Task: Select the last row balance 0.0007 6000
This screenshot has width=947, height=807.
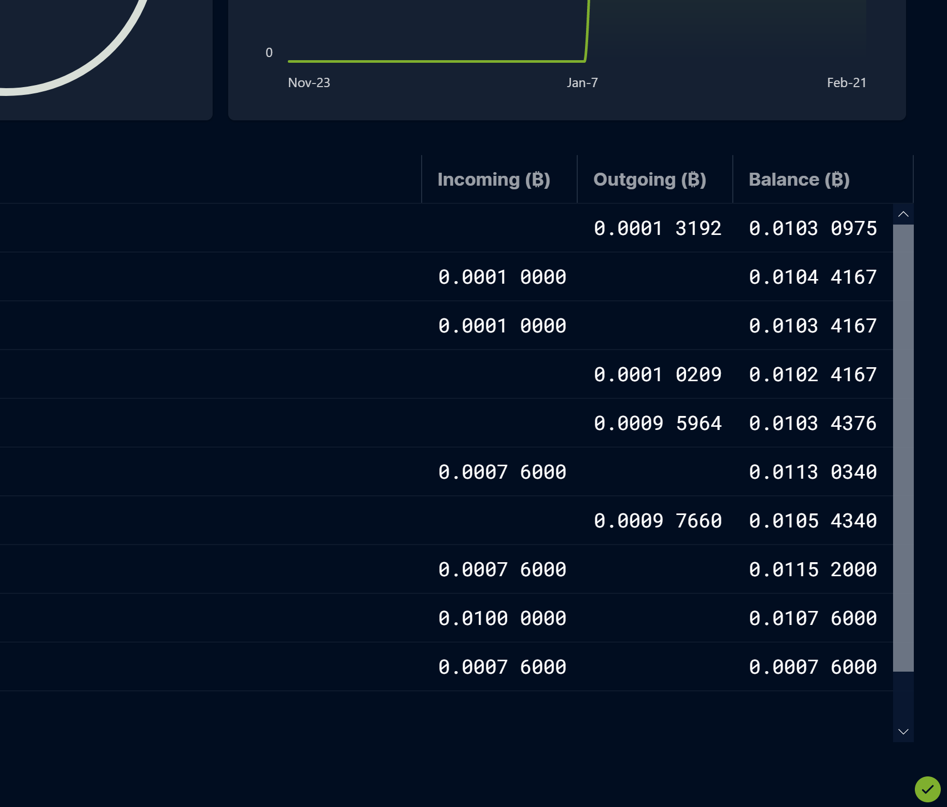Action: click(x=813, y=667)
